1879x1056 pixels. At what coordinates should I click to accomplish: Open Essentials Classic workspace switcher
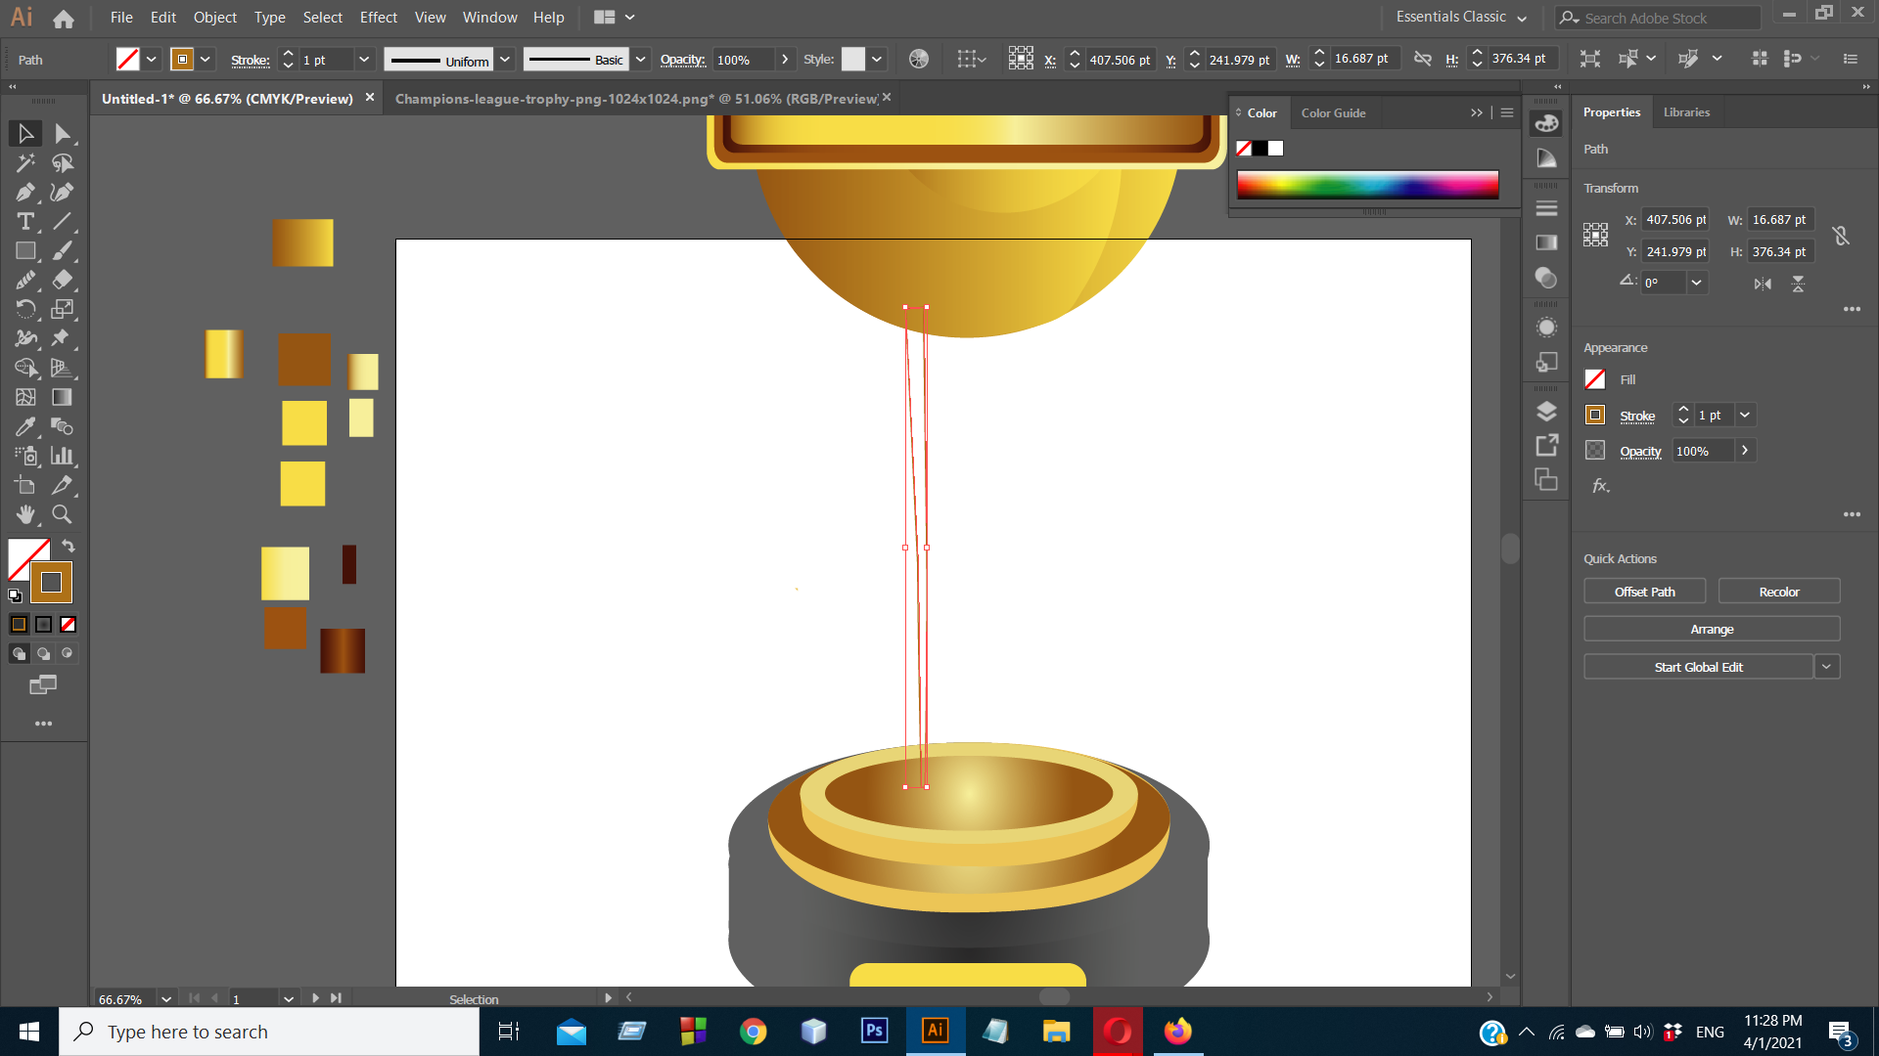coord(1461,18)
